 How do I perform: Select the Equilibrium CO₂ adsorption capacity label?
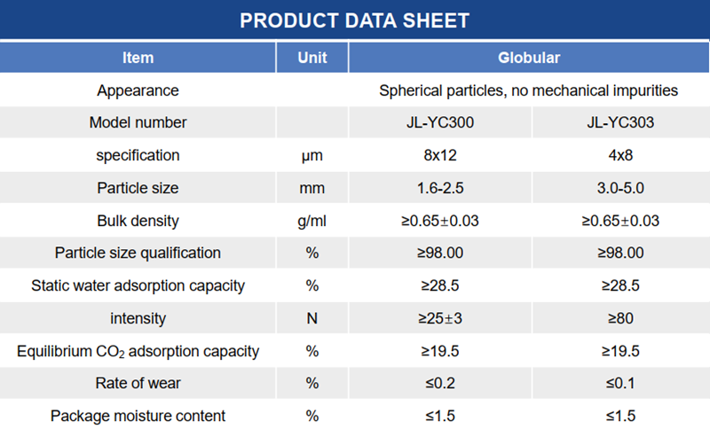(138, 351)
